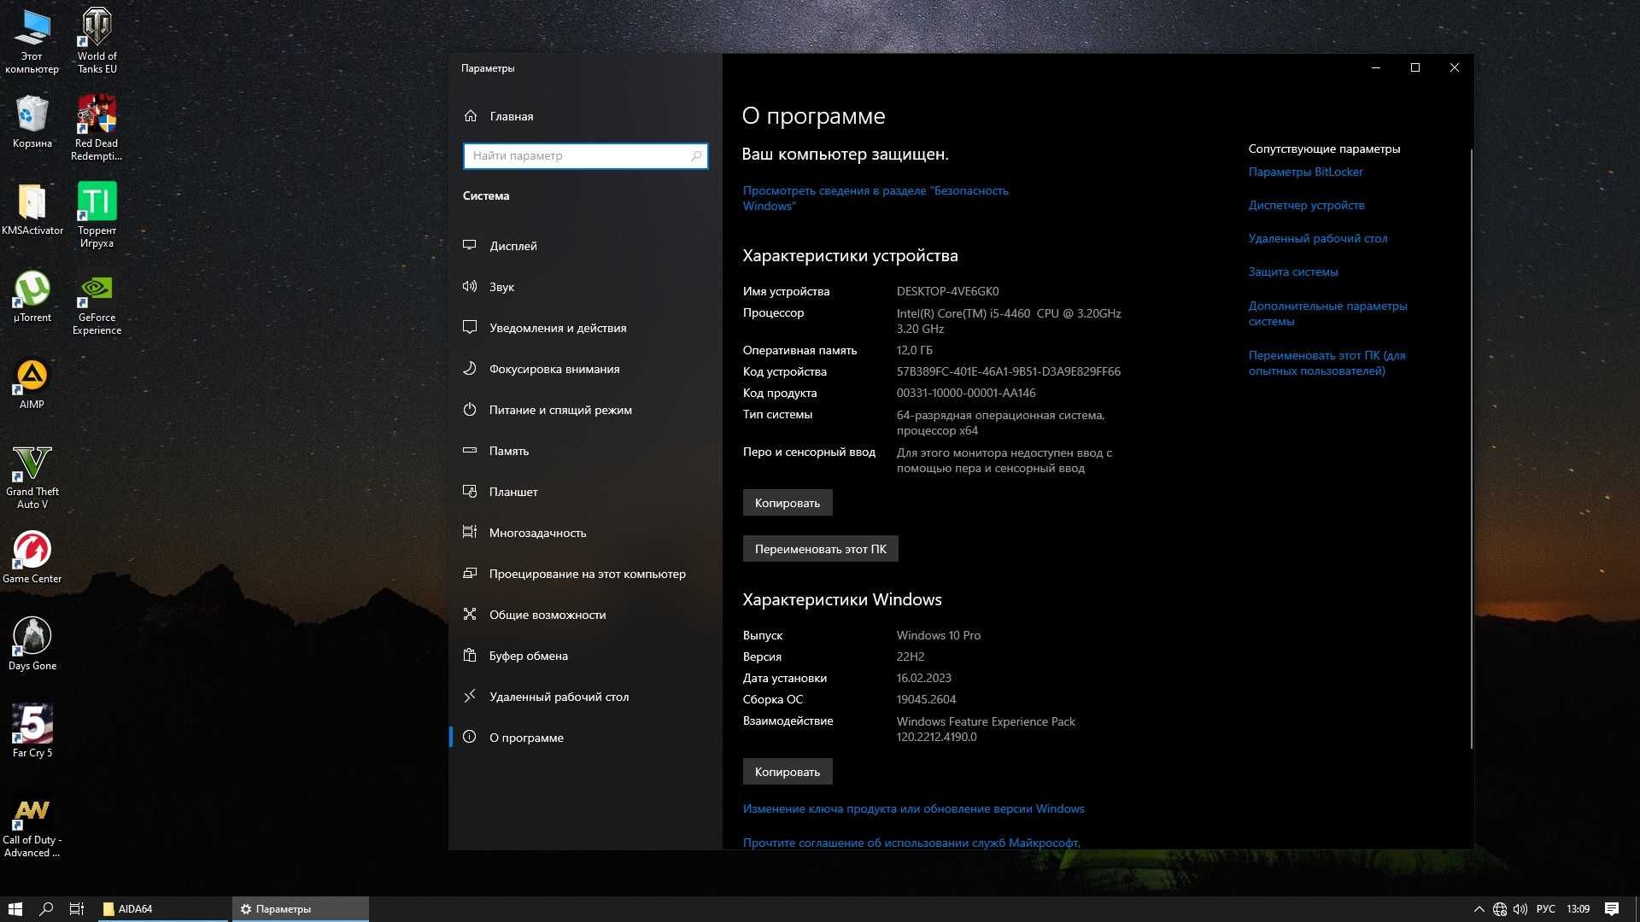The height and width of the screenshot is (922, 1640).
Task: Open the Планшет settings page
Action: tap(585, 492)
